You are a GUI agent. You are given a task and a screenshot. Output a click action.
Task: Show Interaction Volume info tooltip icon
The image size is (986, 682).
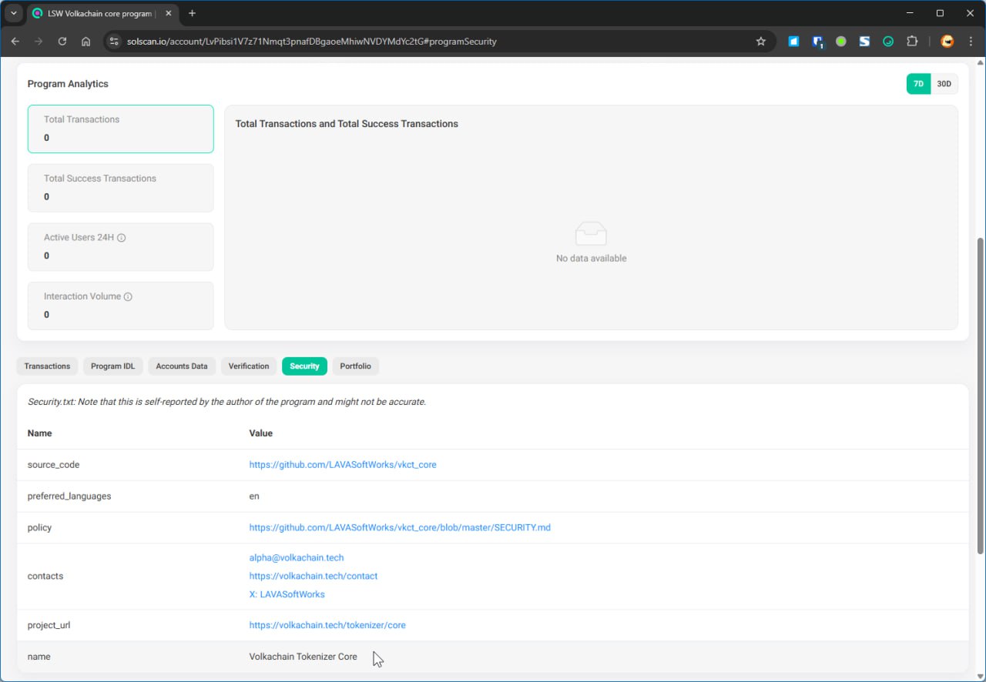tap(128, 296)
